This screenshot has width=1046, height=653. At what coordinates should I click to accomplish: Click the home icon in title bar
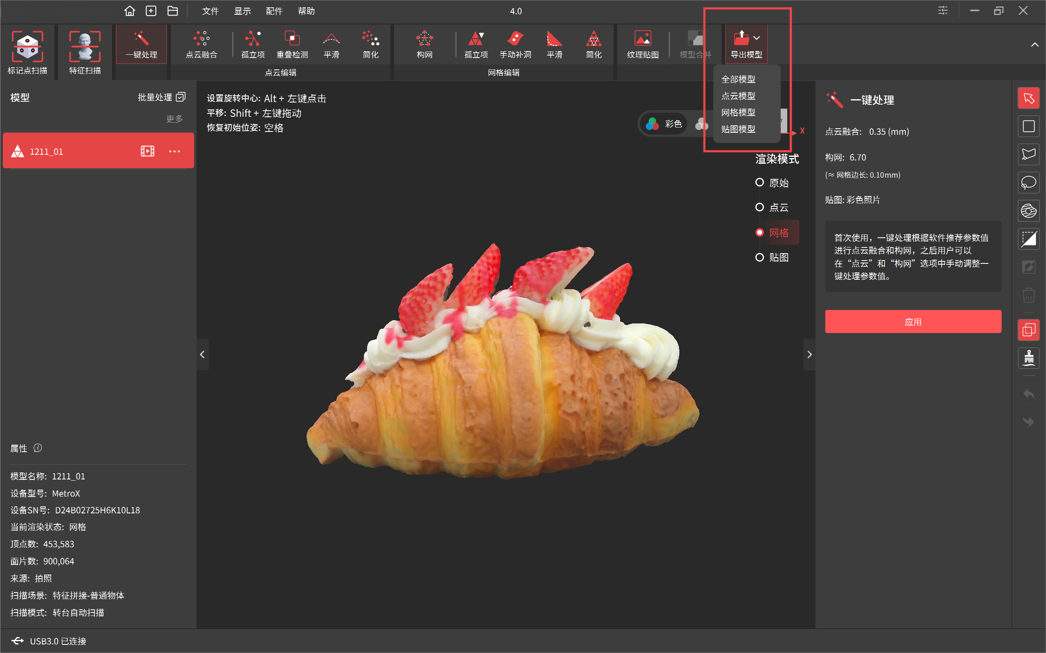[x=130, y=11]
